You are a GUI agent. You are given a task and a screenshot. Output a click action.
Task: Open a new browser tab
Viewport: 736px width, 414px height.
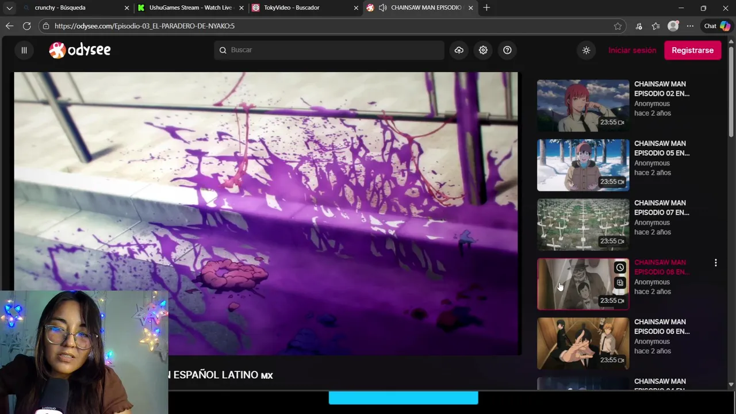point(486,7)
